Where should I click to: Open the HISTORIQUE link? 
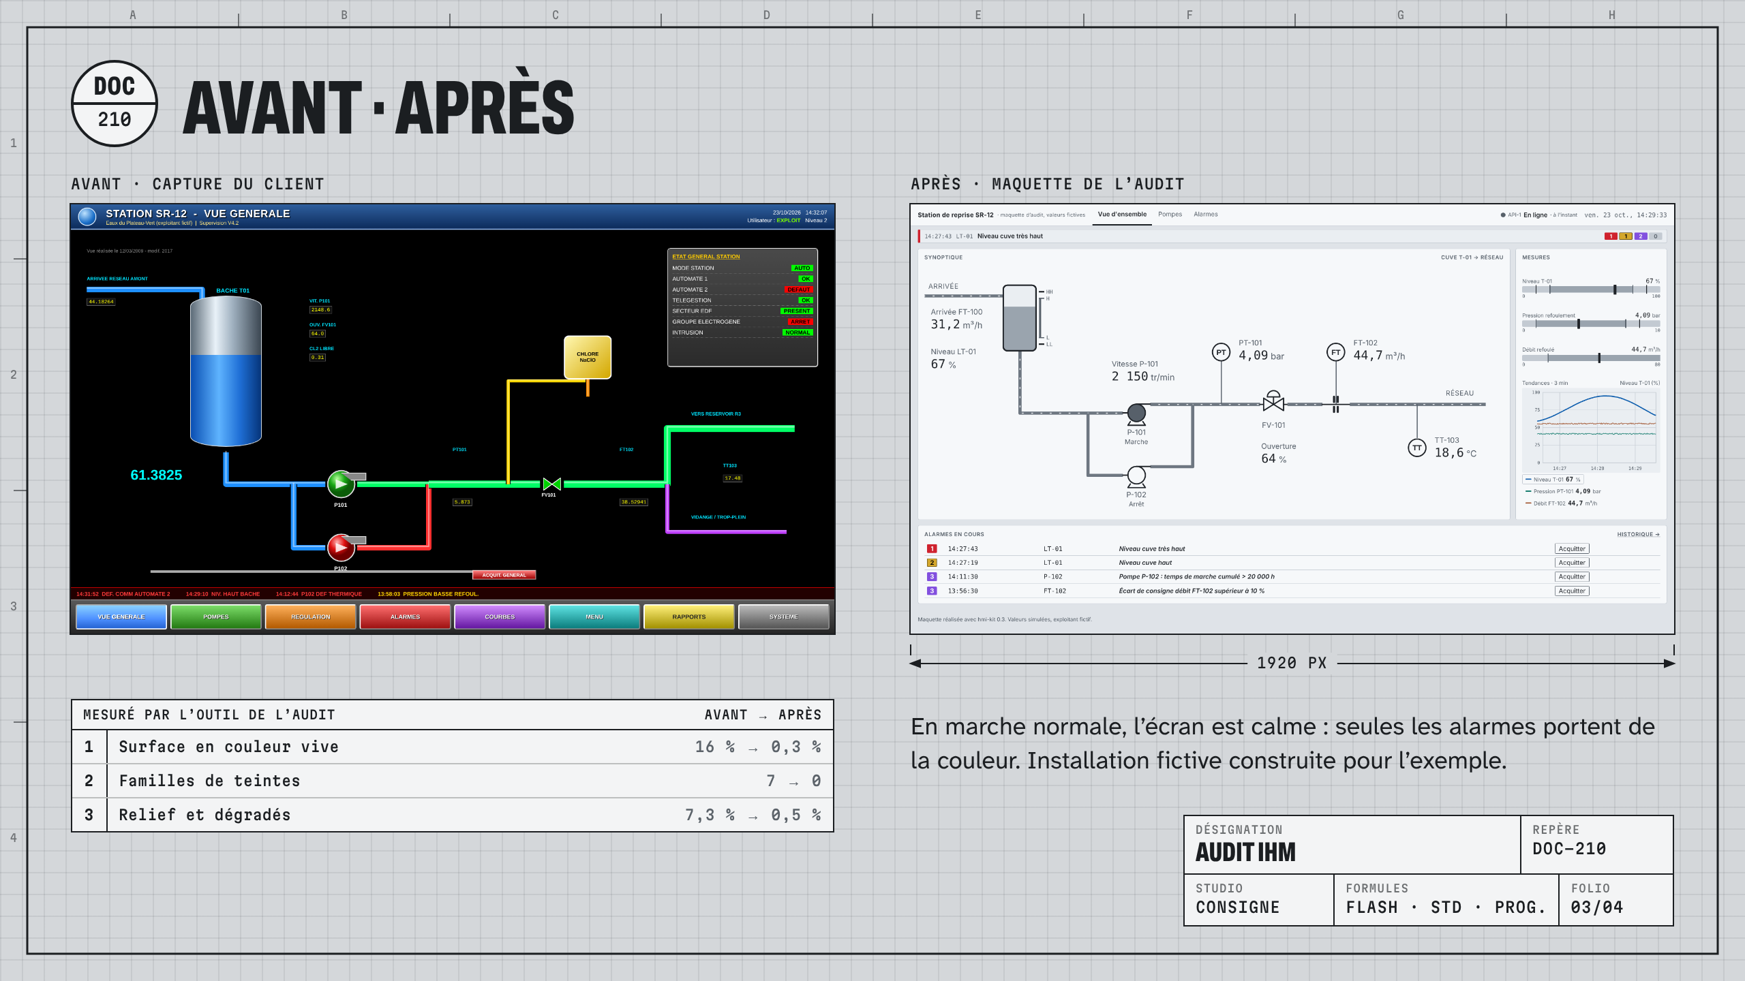coord(1638,534)
